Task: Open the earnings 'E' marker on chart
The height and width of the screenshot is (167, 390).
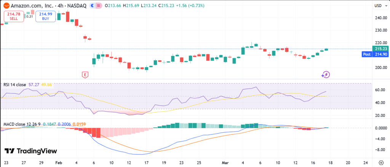Action: coord(85,74)
